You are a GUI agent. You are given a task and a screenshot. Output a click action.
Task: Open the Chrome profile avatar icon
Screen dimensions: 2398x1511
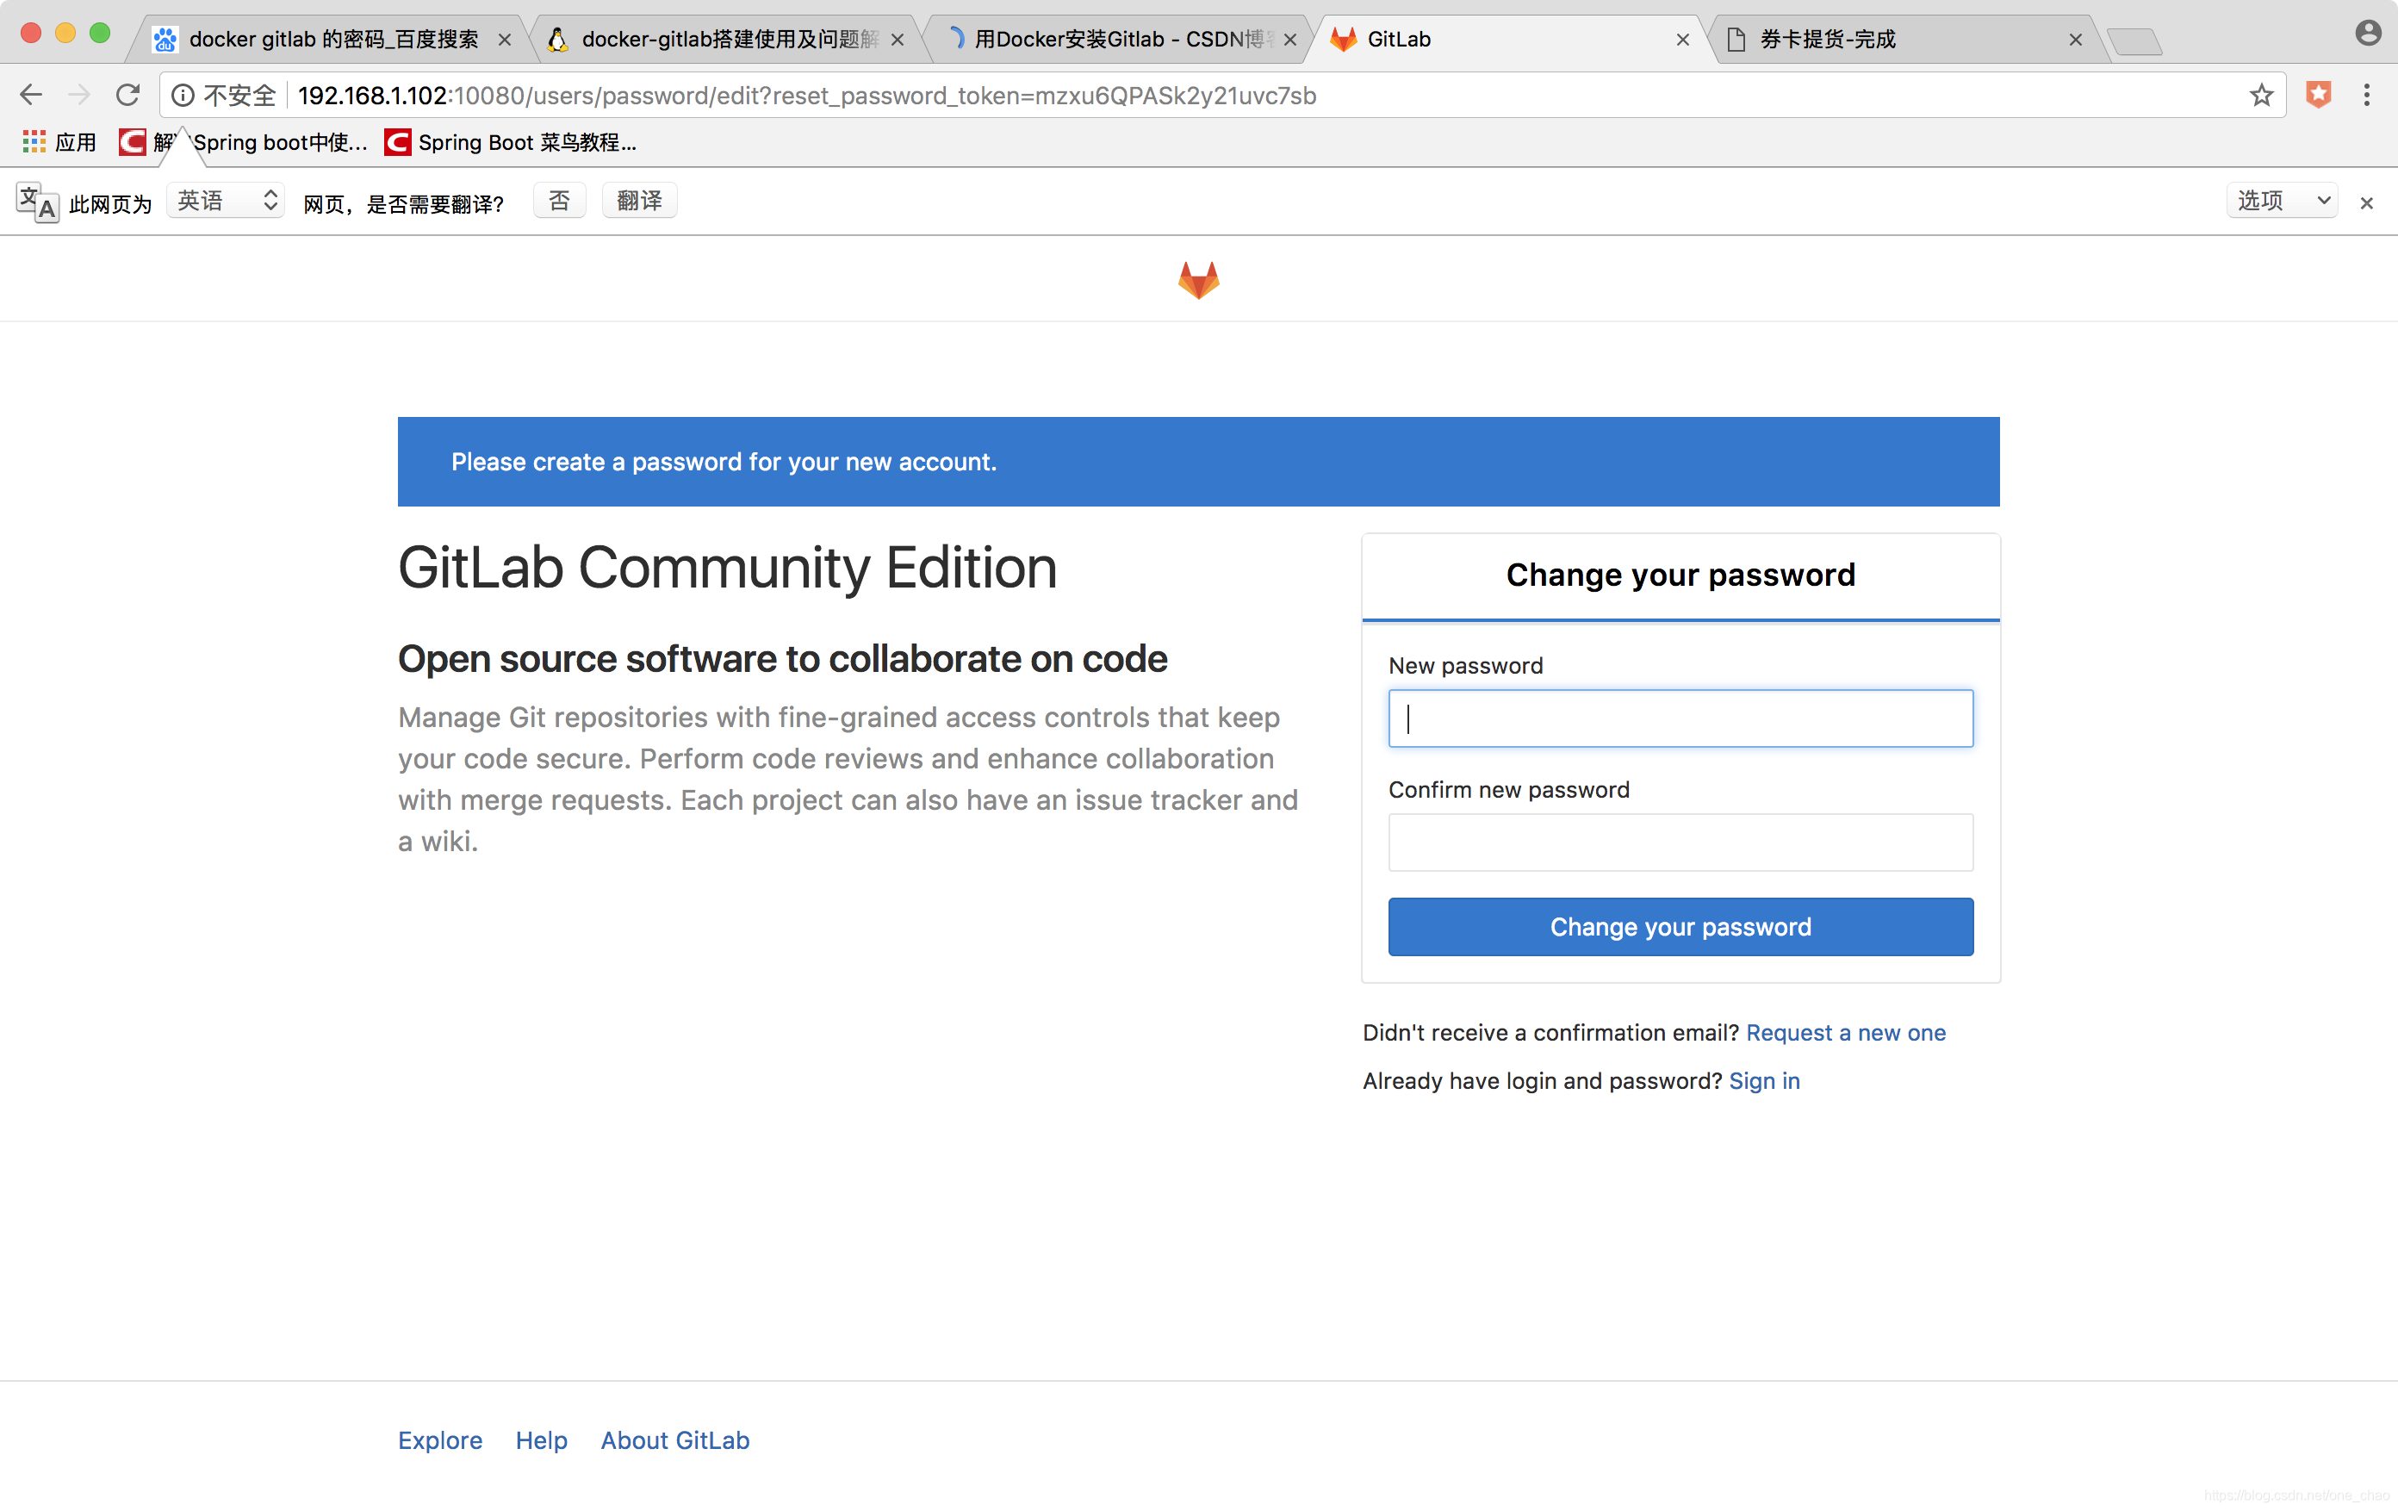coord(2368,34)
